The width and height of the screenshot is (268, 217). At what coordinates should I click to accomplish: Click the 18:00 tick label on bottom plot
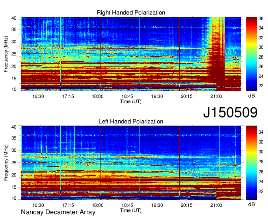click(x=98, y=205)
